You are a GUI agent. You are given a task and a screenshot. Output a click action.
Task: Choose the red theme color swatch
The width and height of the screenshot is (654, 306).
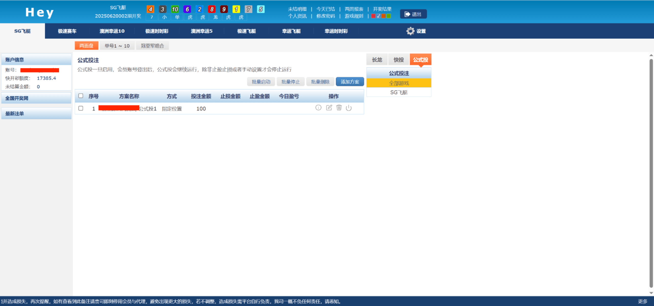373,16
